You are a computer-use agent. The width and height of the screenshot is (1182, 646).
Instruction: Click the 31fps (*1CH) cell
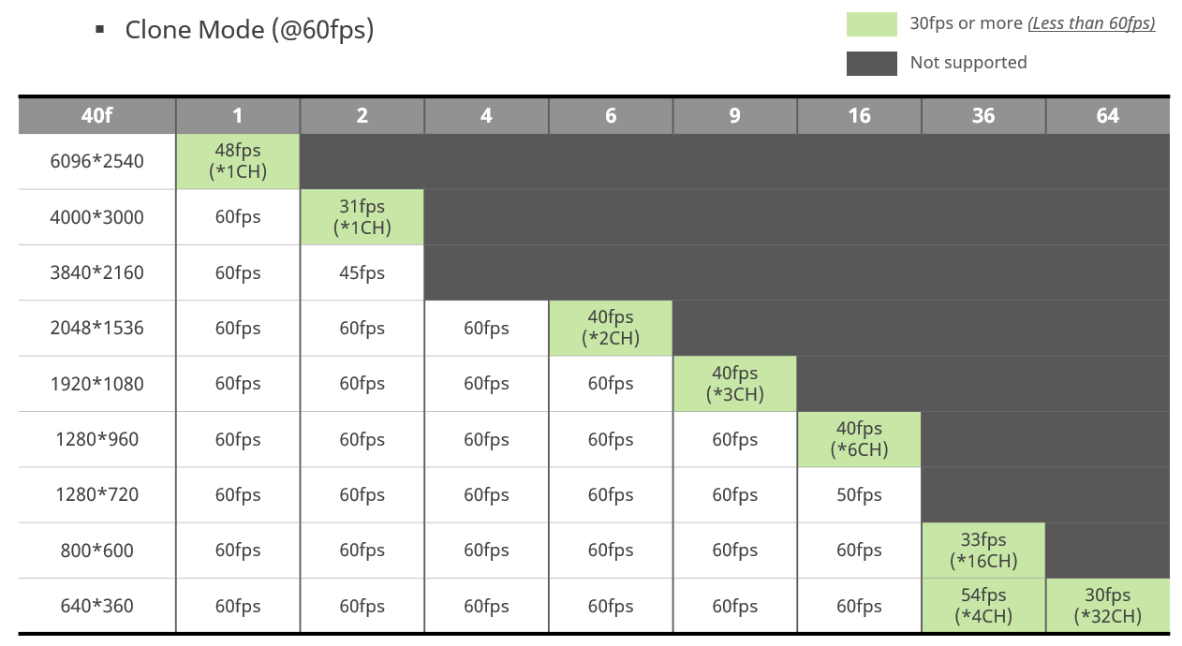click(362, 216)
